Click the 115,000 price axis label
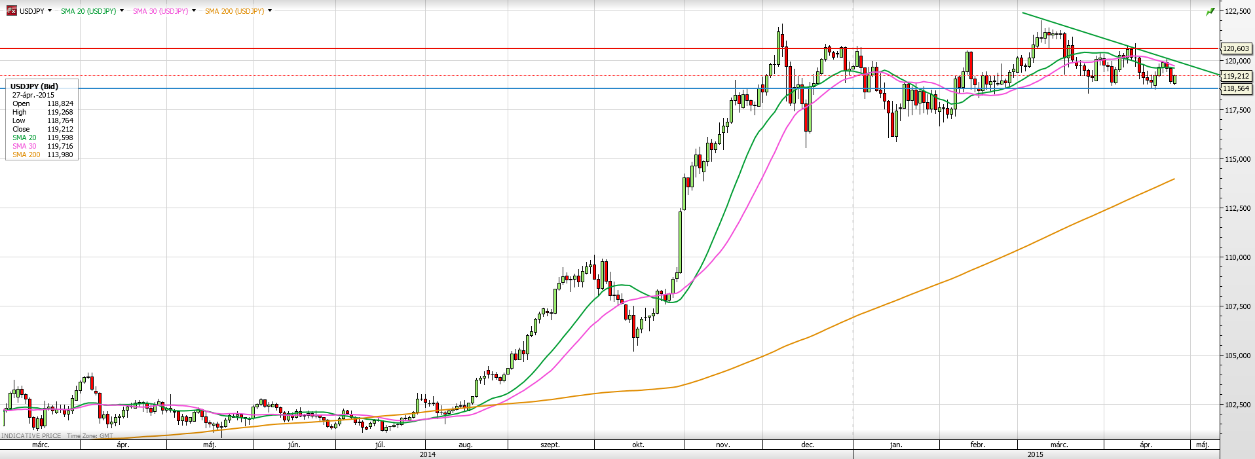The width and height of the screenshot is (1255, 459). click(x=1237, y=159)
